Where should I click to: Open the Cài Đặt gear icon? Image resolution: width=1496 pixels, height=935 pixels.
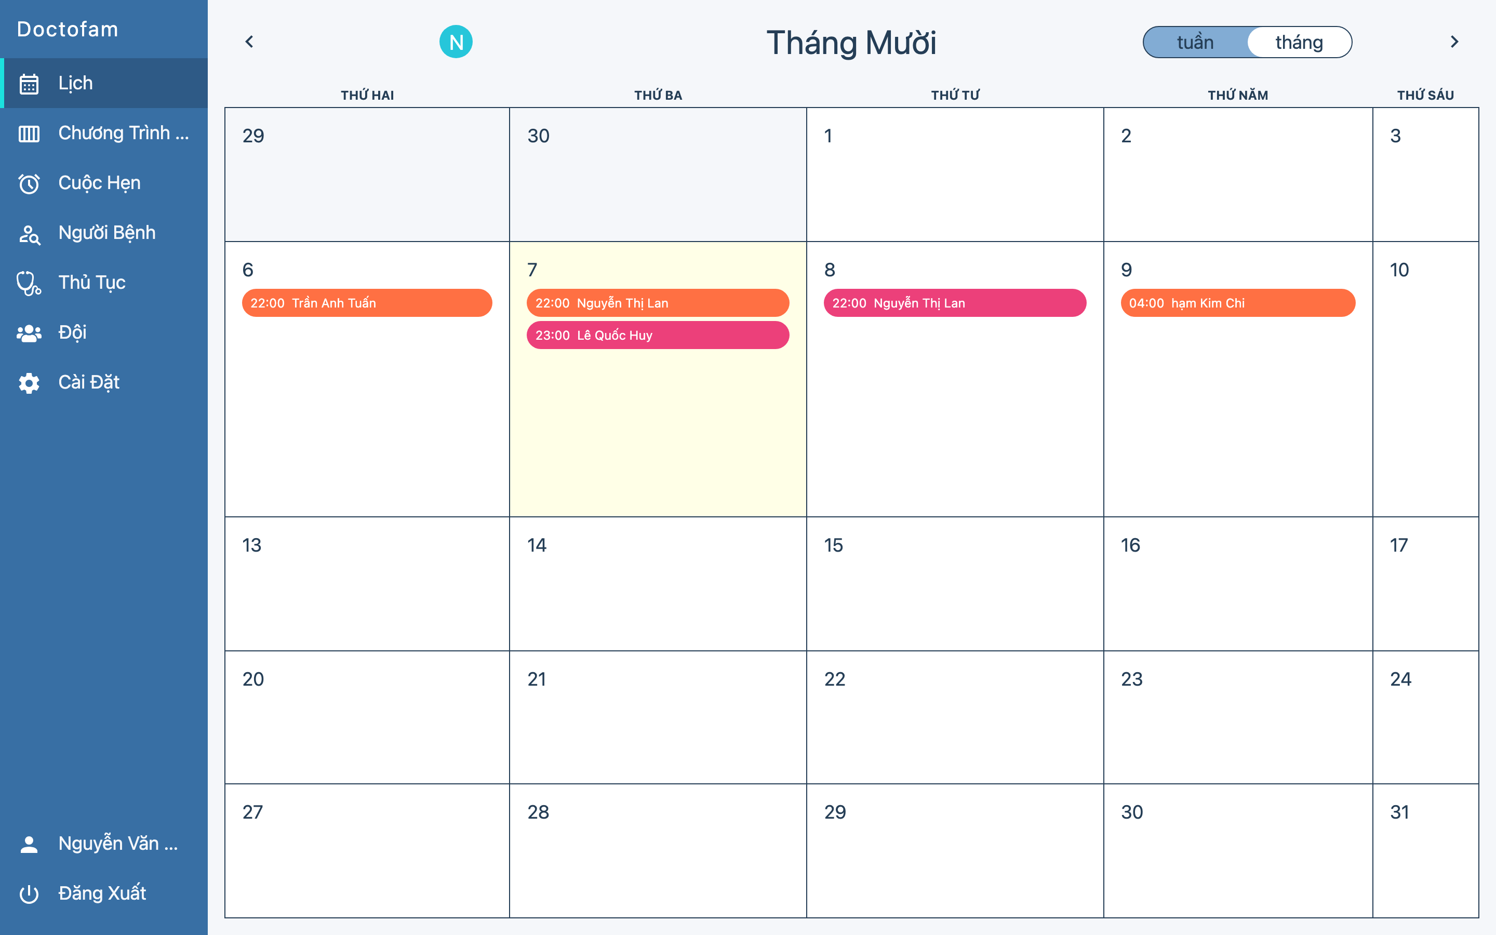[x=29, y=383]
